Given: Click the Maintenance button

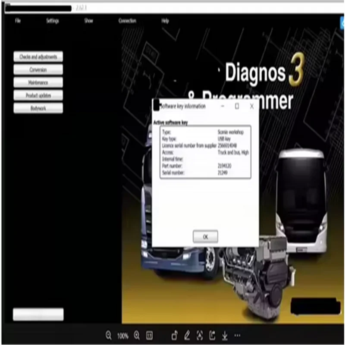Looking at the screenshot, I should pyautogui.click(x=38, y=82).
